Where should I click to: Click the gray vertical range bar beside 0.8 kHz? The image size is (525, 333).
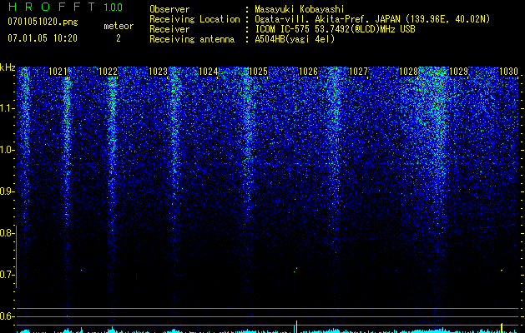pos(16,256)
